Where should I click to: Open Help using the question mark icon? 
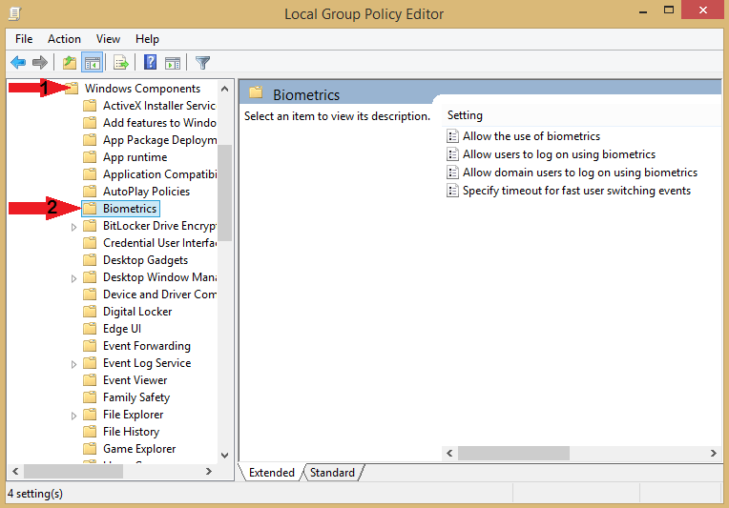pyautogui.click(x=150, y=63)
